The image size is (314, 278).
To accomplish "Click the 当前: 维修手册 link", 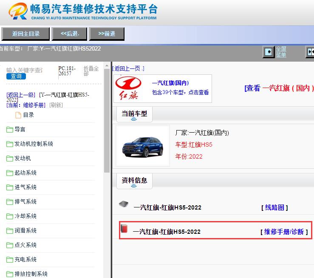I will [26, 105].
